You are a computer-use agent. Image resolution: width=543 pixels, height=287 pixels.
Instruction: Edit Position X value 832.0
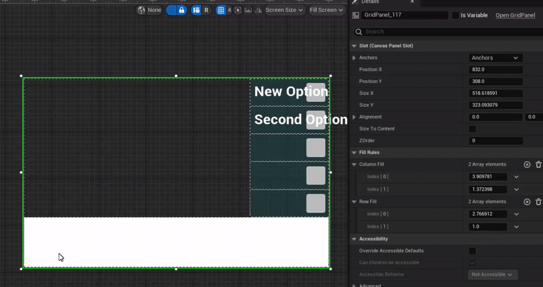pos(496,69)
